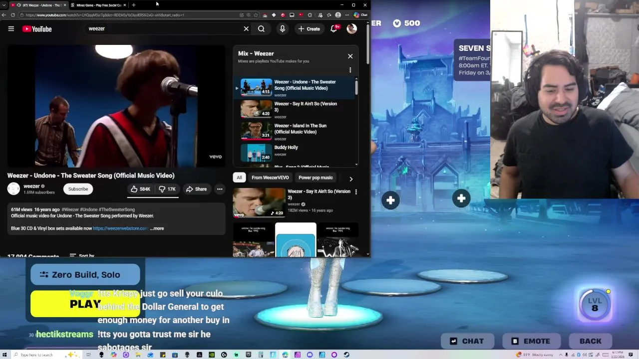This screenshot has width=639, height=359.
Task: Play Say It Ain't So from mix list
Action: [295, 110]
